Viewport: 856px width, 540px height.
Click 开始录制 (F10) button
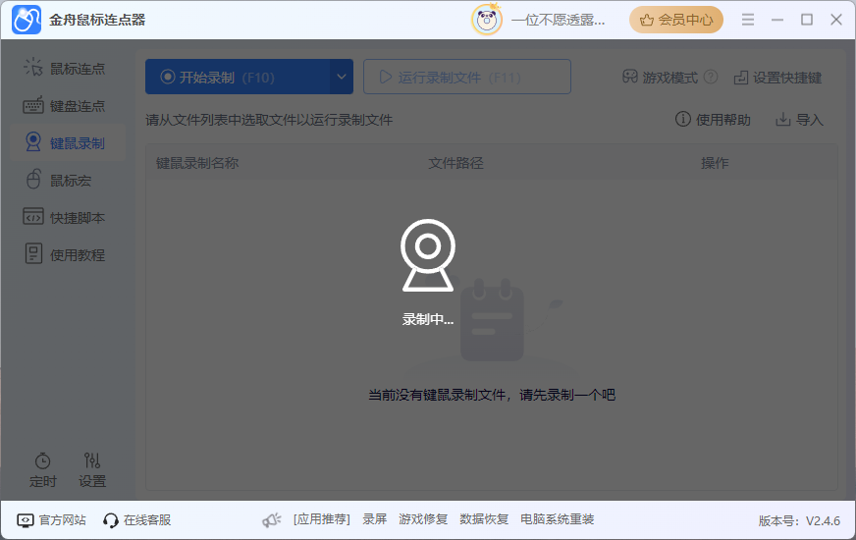click(x=238, y=77)
